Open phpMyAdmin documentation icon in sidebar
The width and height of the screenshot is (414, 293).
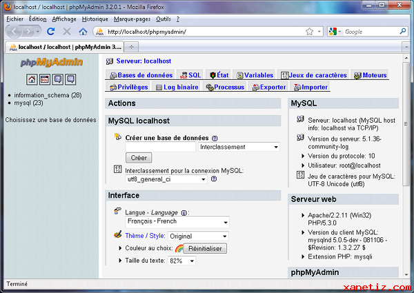pyautogui.click(x=57, y=79)
